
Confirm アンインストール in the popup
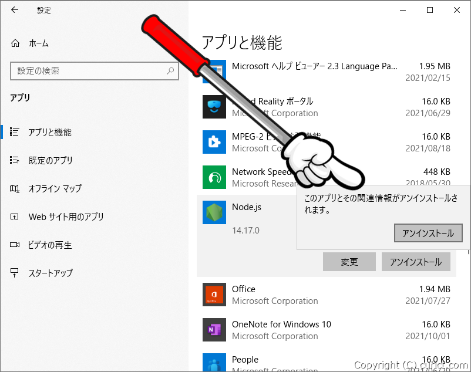428,233
